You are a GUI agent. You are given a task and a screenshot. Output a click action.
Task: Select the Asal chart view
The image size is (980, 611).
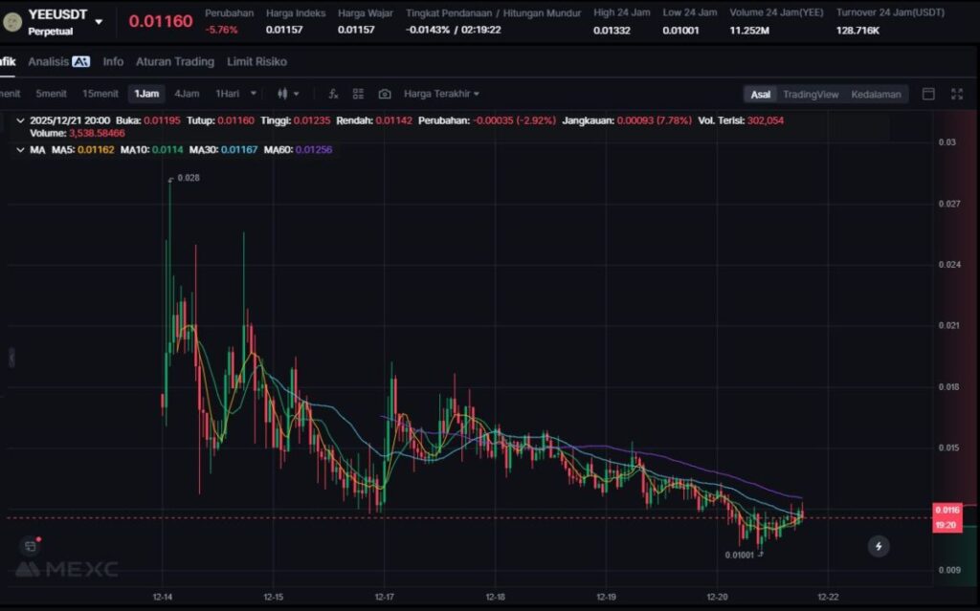[x=761, y=94]
